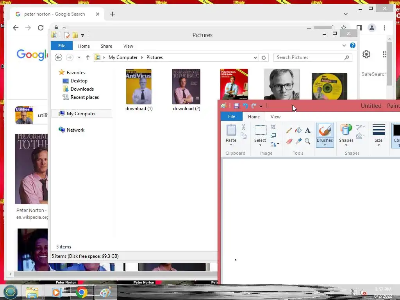Open the Select dropdown arrow in Paint
The height and width of the screenshot is (300, 400).
[260, 145]
